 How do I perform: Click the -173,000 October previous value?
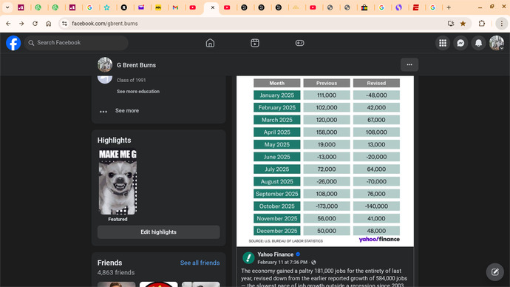point(327,206)
